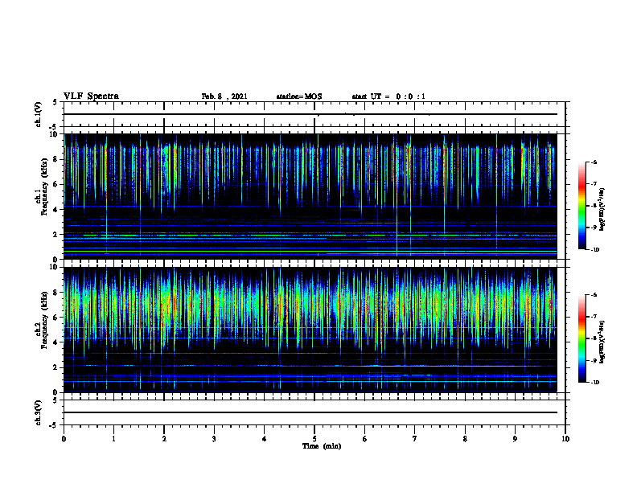Click the "8" tick on ch.2 frequency axis
Screen dimensions: 637x492
[56, 293]
